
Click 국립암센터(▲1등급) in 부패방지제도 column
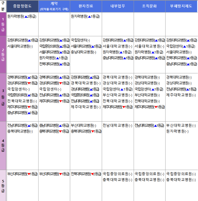181,46
